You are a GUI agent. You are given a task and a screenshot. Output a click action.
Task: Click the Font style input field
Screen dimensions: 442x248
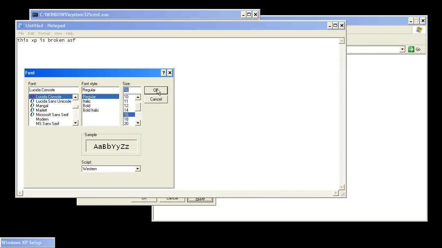[x=100, y=90]
